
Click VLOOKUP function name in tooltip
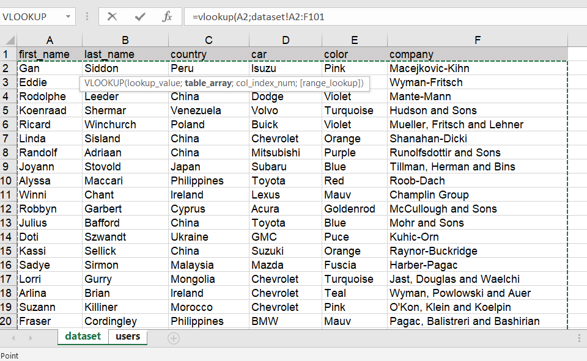tap(104, 83)
